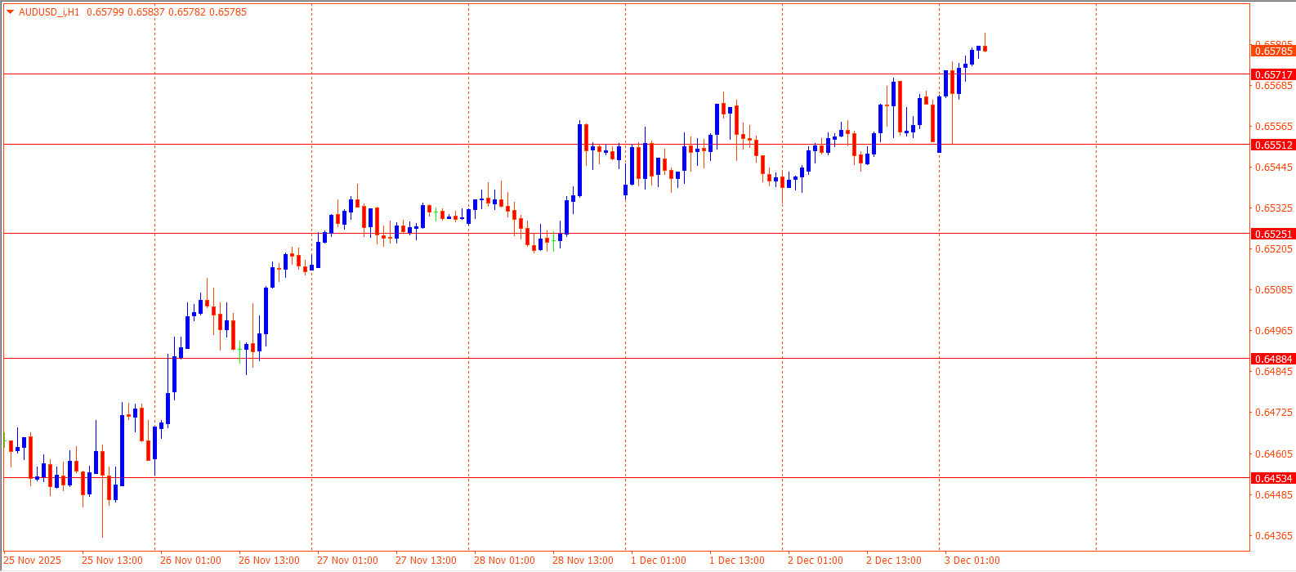Screen dimensions: 1296x572
Task: Click the 28 Nov 13:00 time label
Action: pyautogui.click(x=583, y=561)
